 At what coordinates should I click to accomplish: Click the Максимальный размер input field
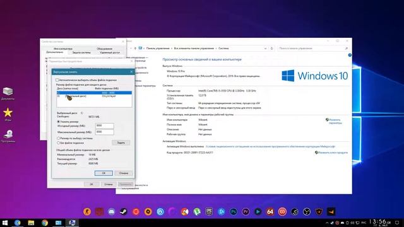(x=105, y=132)
